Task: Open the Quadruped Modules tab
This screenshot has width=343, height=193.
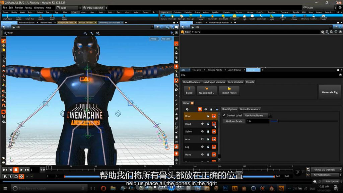Action: pyautogui.click(x=214, y=82)
